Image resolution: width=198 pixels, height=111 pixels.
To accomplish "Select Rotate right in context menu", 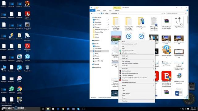I will (137, 56).
